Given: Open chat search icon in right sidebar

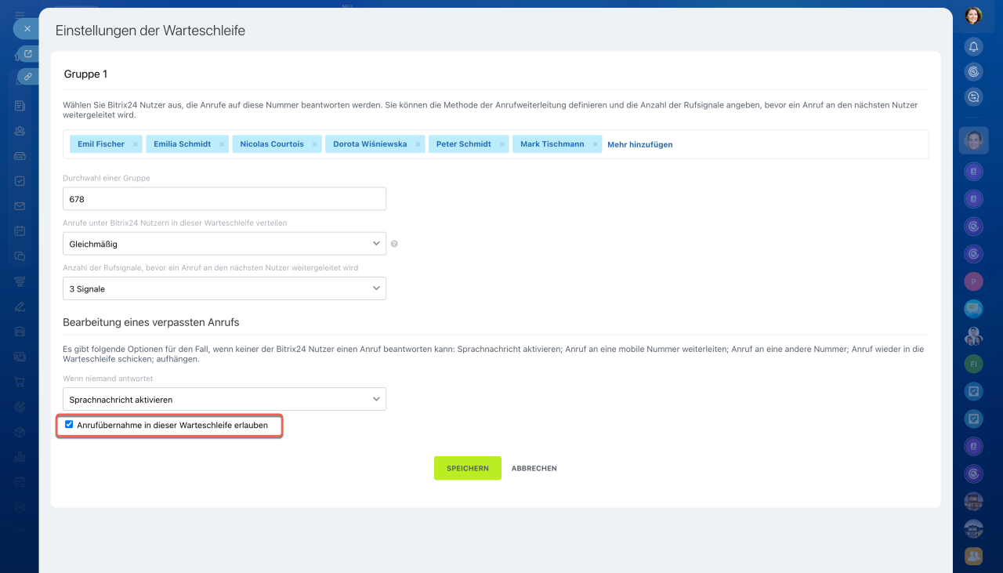Looking at the screenshot, I should pos(973,96).
